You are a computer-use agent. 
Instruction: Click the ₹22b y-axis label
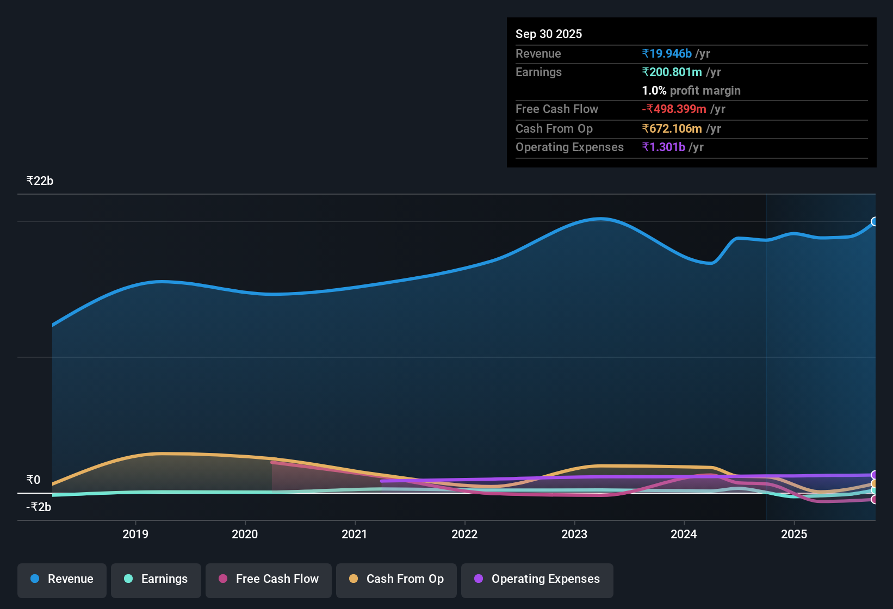[39, 181]
